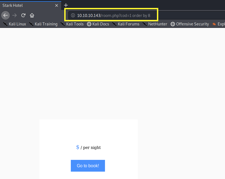Open the NetHunter bookmark

point(155,24)
